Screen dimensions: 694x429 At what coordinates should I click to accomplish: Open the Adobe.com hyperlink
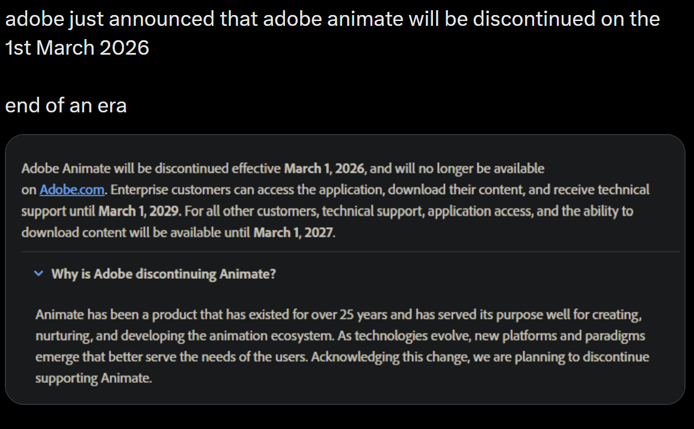73,190
